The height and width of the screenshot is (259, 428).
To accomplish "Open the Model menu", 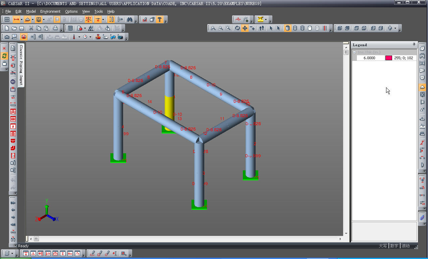I will pyautogui.click(x=31, y=11).
